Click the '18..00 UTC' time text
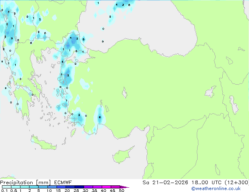The height and width of the screenshot is (192, 249). tap(206, 183)
